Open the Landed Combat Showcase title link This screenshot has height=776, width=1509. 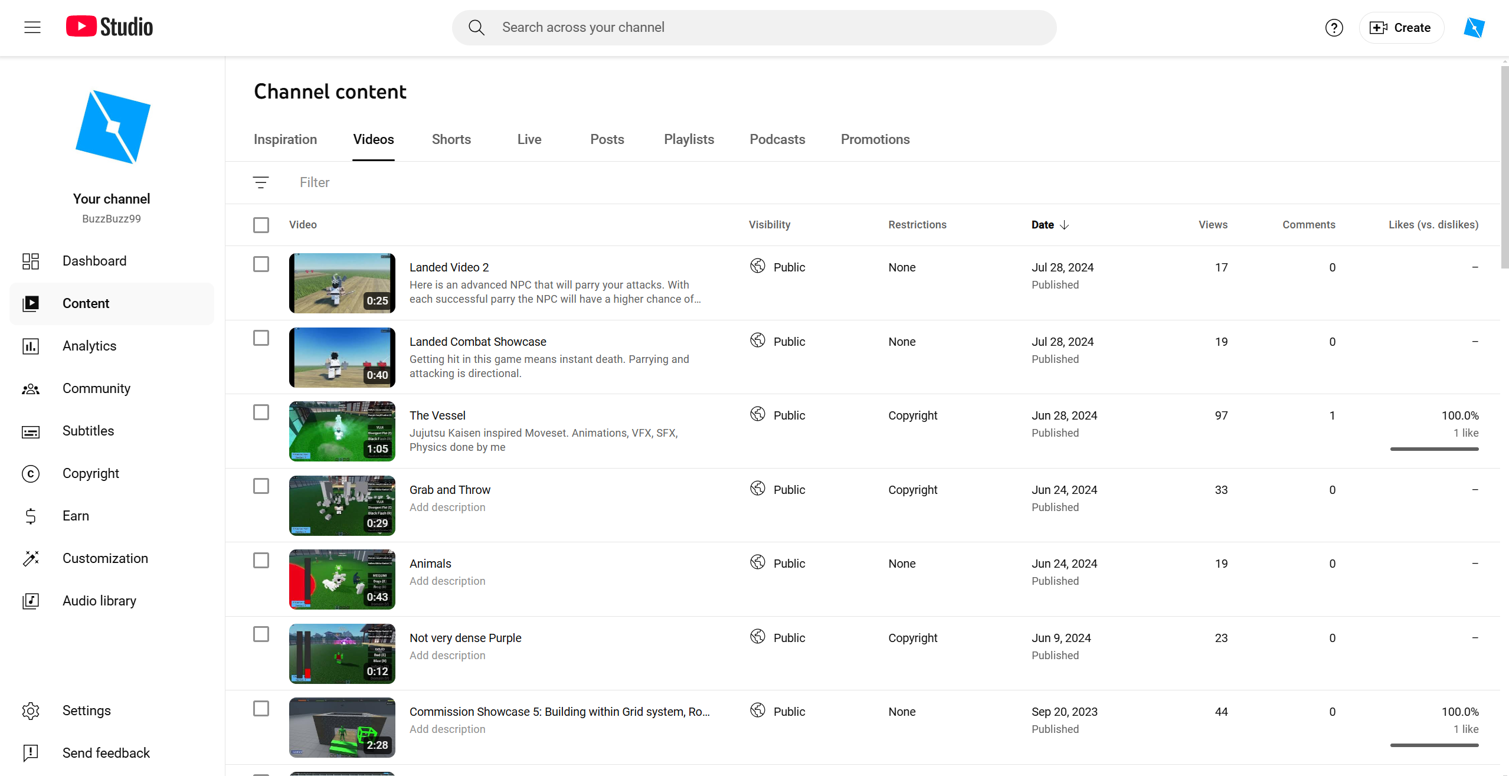(477, 342)
